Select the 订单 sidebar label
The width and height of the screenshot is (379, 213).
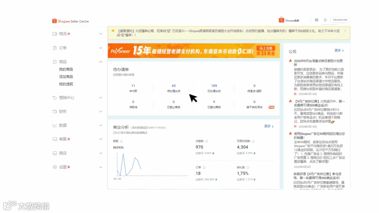(x=63, y=48)
